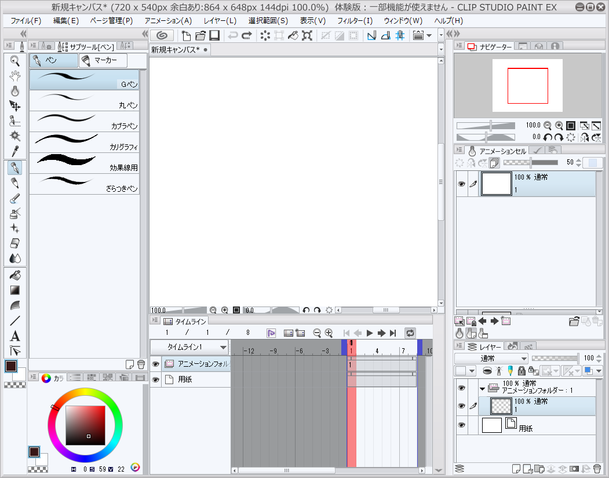This screenshot has height=478, width=609.
Task: Toggle the eye icon in the animation cel palette
Action: click(x=461, y=183)
